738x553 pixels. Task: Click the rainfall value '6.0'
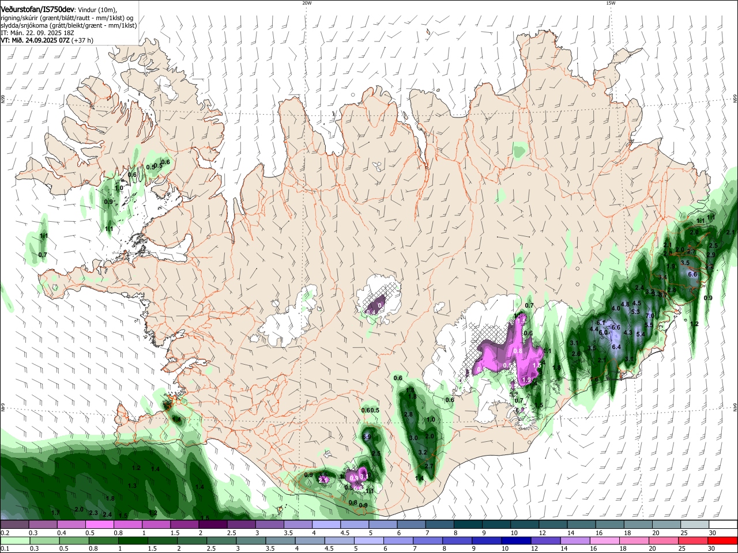(604, 332)
